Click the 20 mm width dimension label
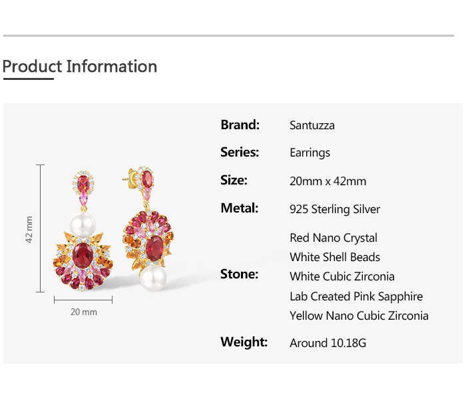 point(84,312)
